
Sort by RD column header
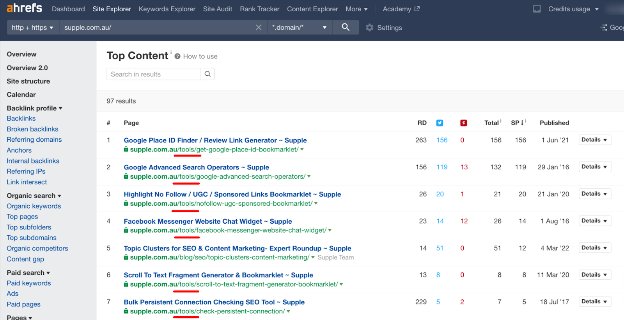[x=422, y=123]
